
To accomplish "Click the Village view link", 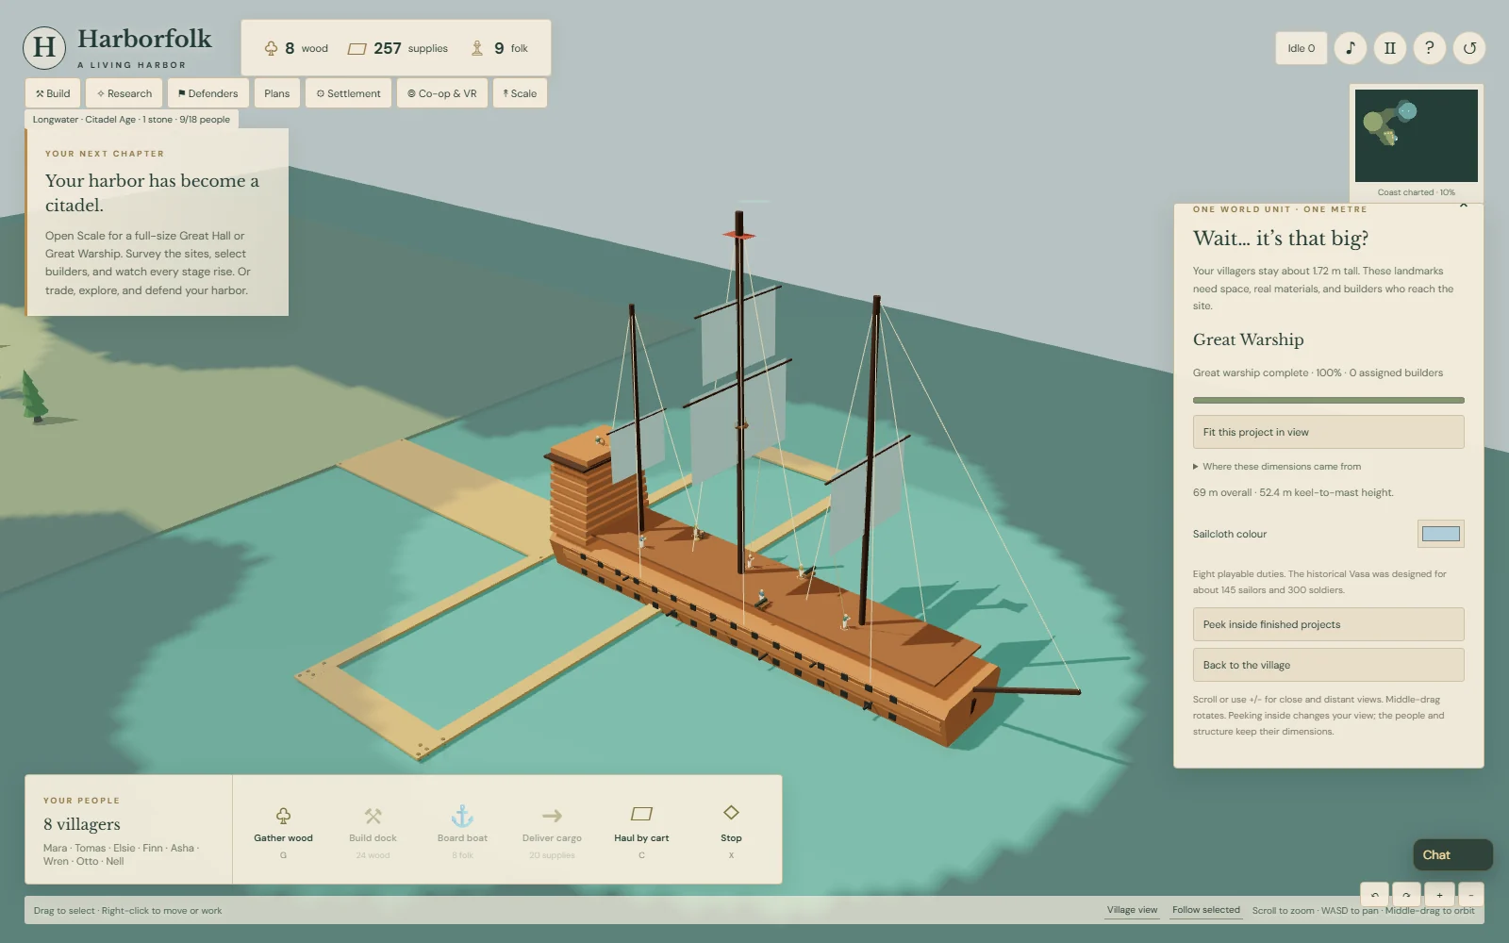I will click(1132, 910).
